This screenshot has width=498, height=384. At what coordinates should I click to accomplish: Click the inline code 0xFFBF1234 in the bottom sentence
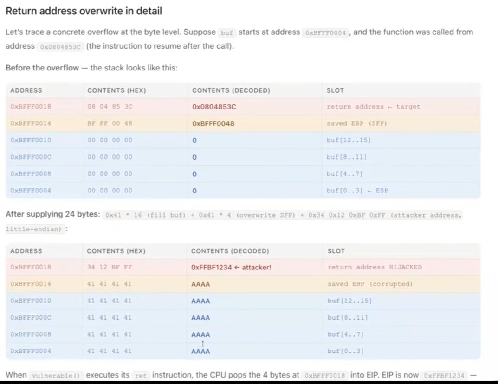pos(444,376)
